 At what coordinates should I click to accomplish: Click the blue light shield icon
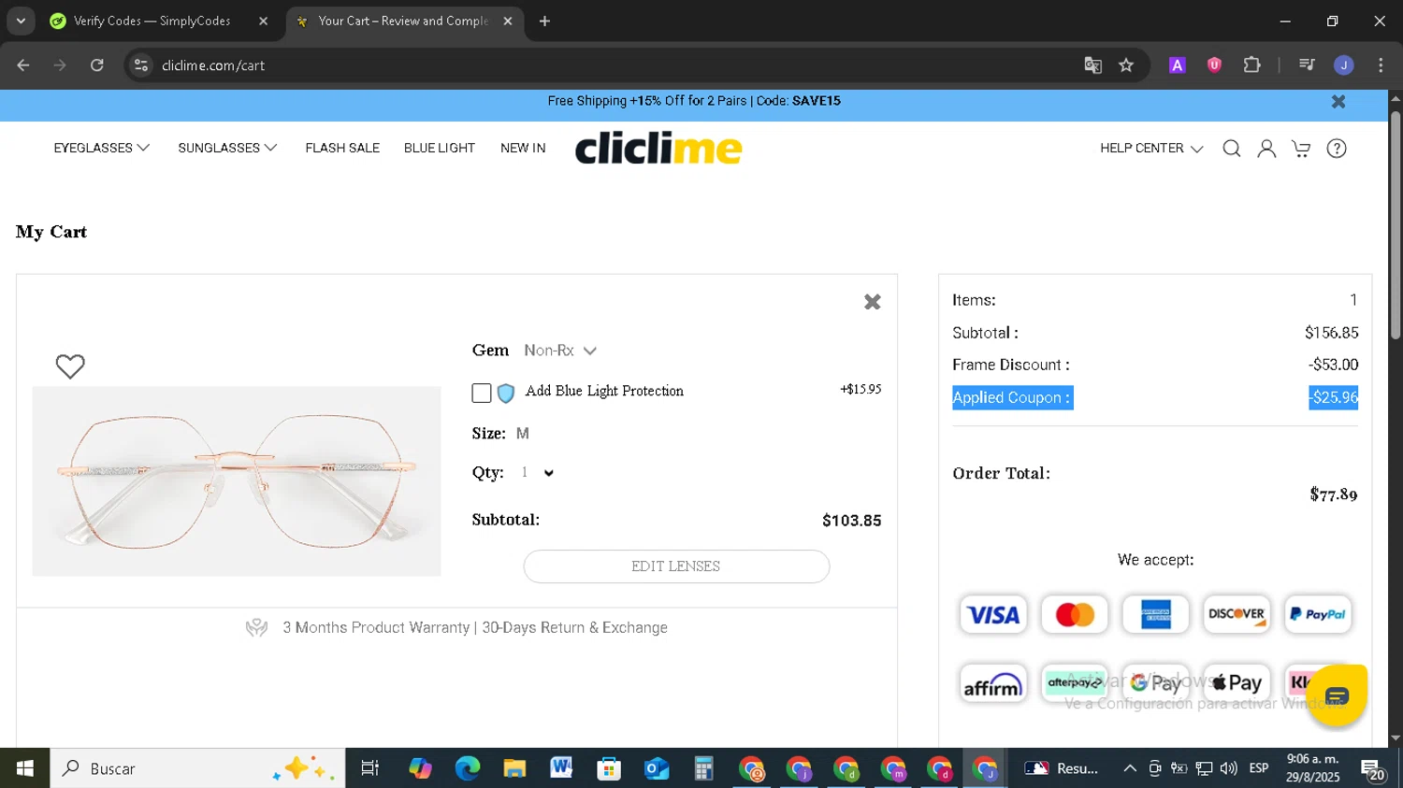point(506,394)
